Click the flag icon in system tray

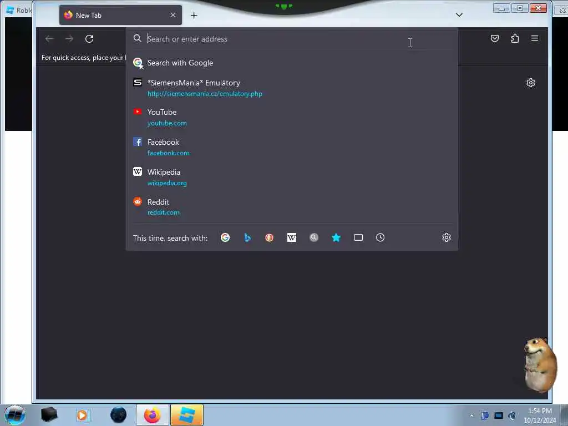tap(485, 415)
